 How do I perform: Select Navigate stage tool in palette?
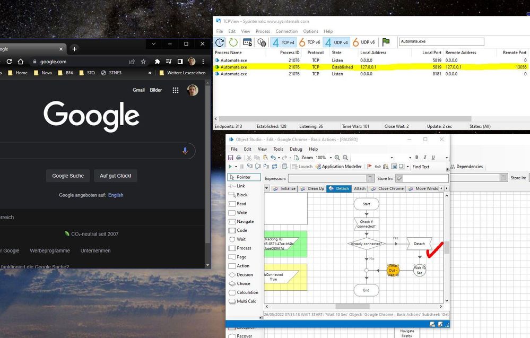[x=241, y=221]
